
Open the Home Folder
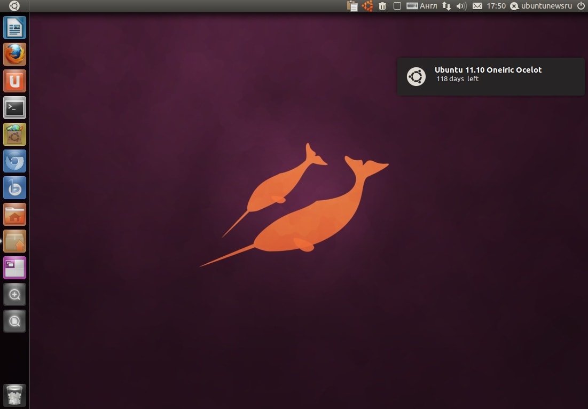[14, 215]
